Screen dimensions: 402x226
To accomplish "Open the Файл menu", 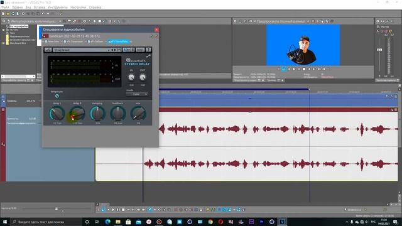I will click(x=5, y=7).
